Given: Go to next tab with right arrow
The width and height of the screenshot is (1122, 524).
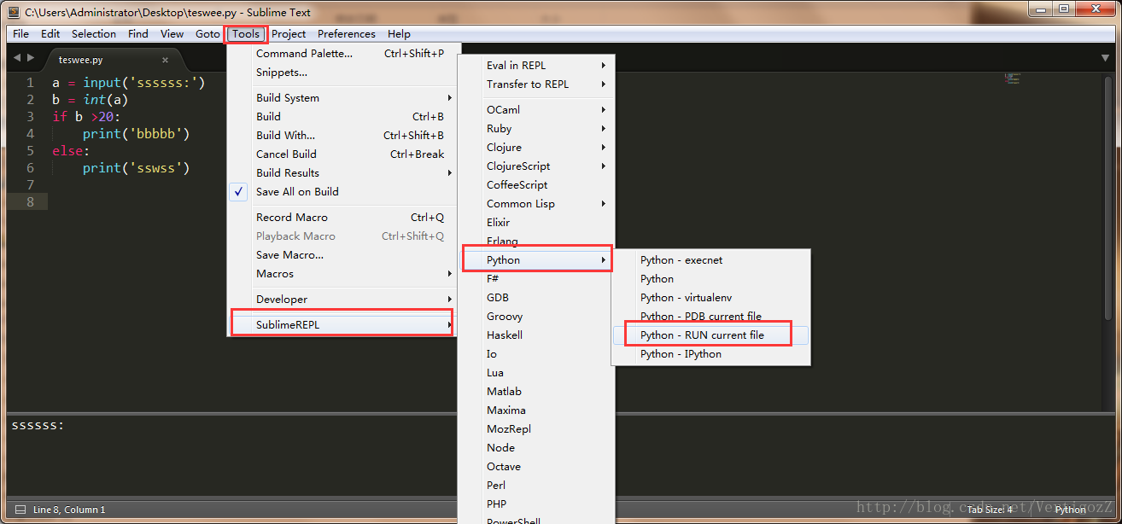Looking at the screenshot, I should pyautogui.click(x=32, y=58).
